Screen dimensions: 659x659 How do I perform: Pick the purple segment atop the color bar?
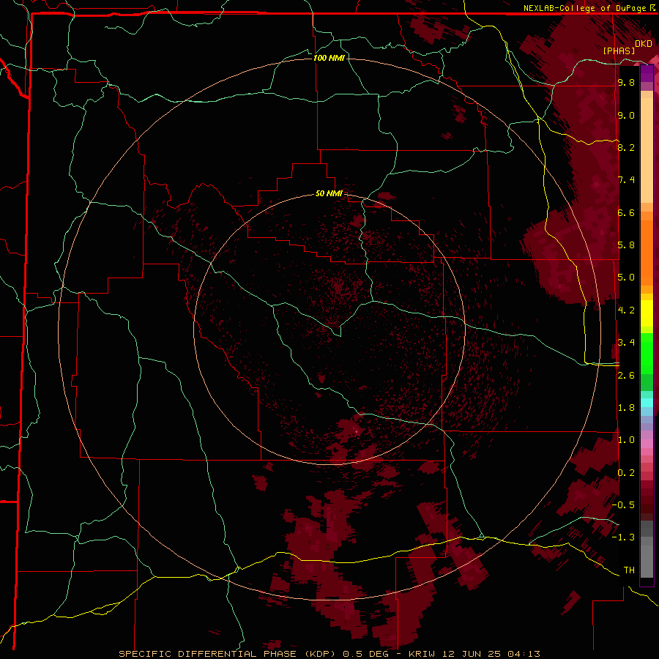pyautogui.click(x=647, y=74)
